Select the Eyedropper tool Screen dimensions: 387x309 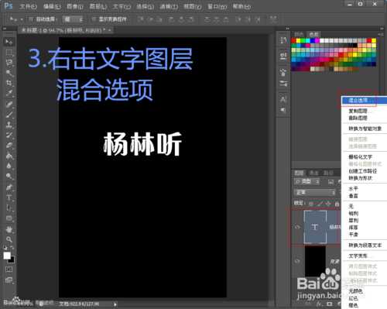point(9,94)
